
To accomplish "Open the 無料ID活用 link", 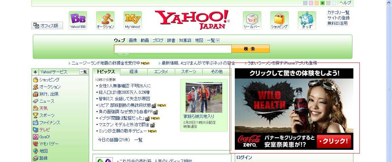I will (x=337, y=23).
